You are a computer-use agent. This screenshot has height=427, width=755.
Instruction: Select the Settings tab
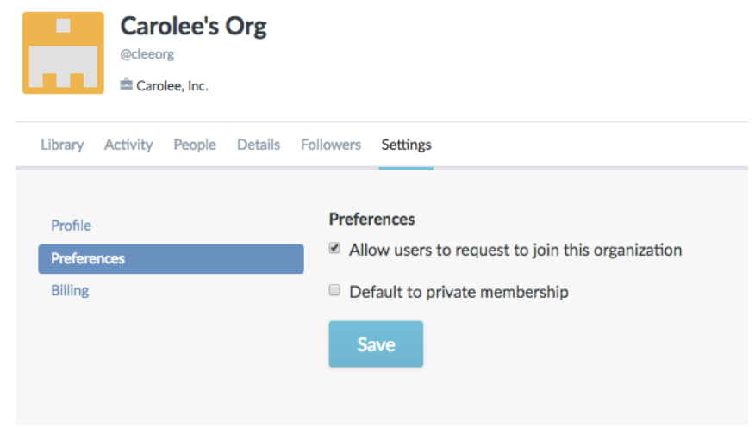(x=407, y=145)
